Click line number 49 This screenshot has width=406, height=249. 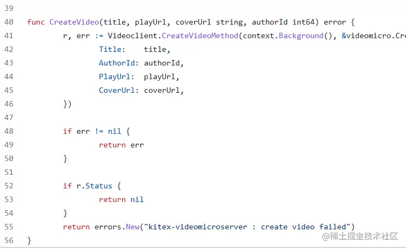pyautogui.click(x=9, y=145)
